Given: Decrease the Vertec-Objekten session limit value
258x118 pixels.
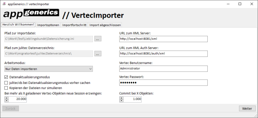Looking at the screenshot, I should click(6, 100).
